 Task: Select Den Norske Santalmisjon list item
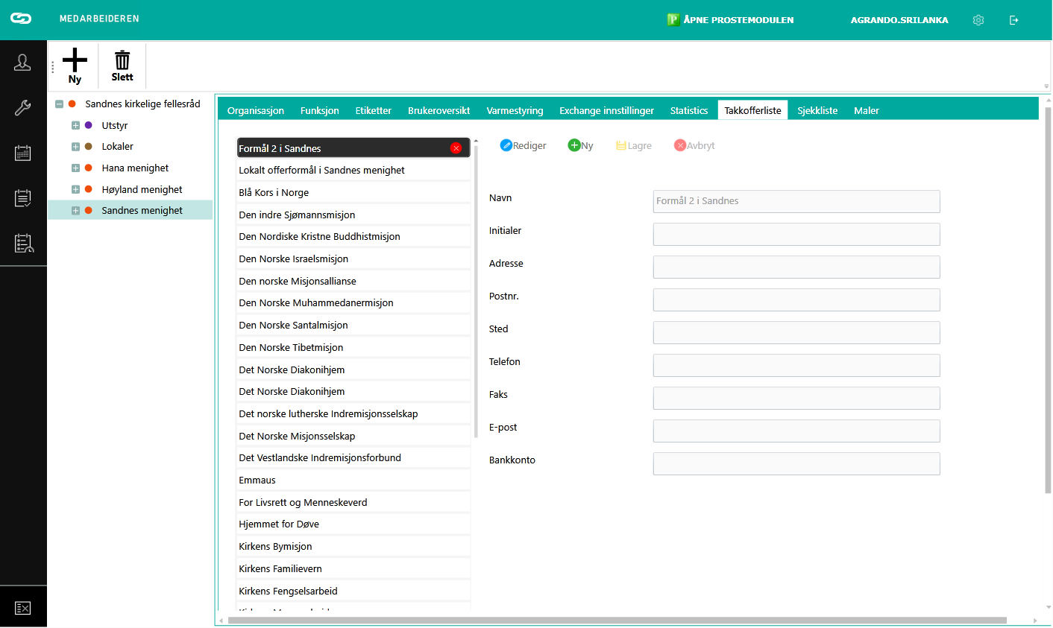tap(353, 326)
